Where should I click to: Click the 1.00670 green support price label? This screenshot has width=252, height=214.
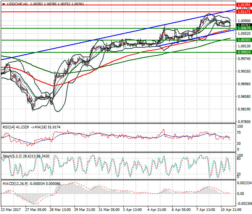(244, 28)
